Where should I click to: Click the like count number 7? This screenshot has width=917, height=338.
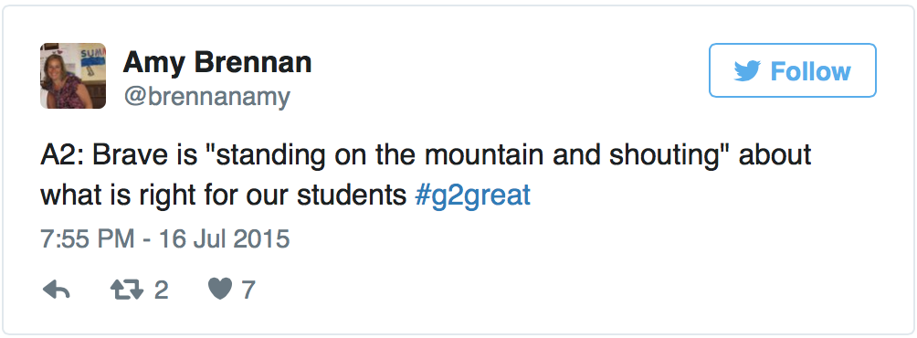click(248, 290)
